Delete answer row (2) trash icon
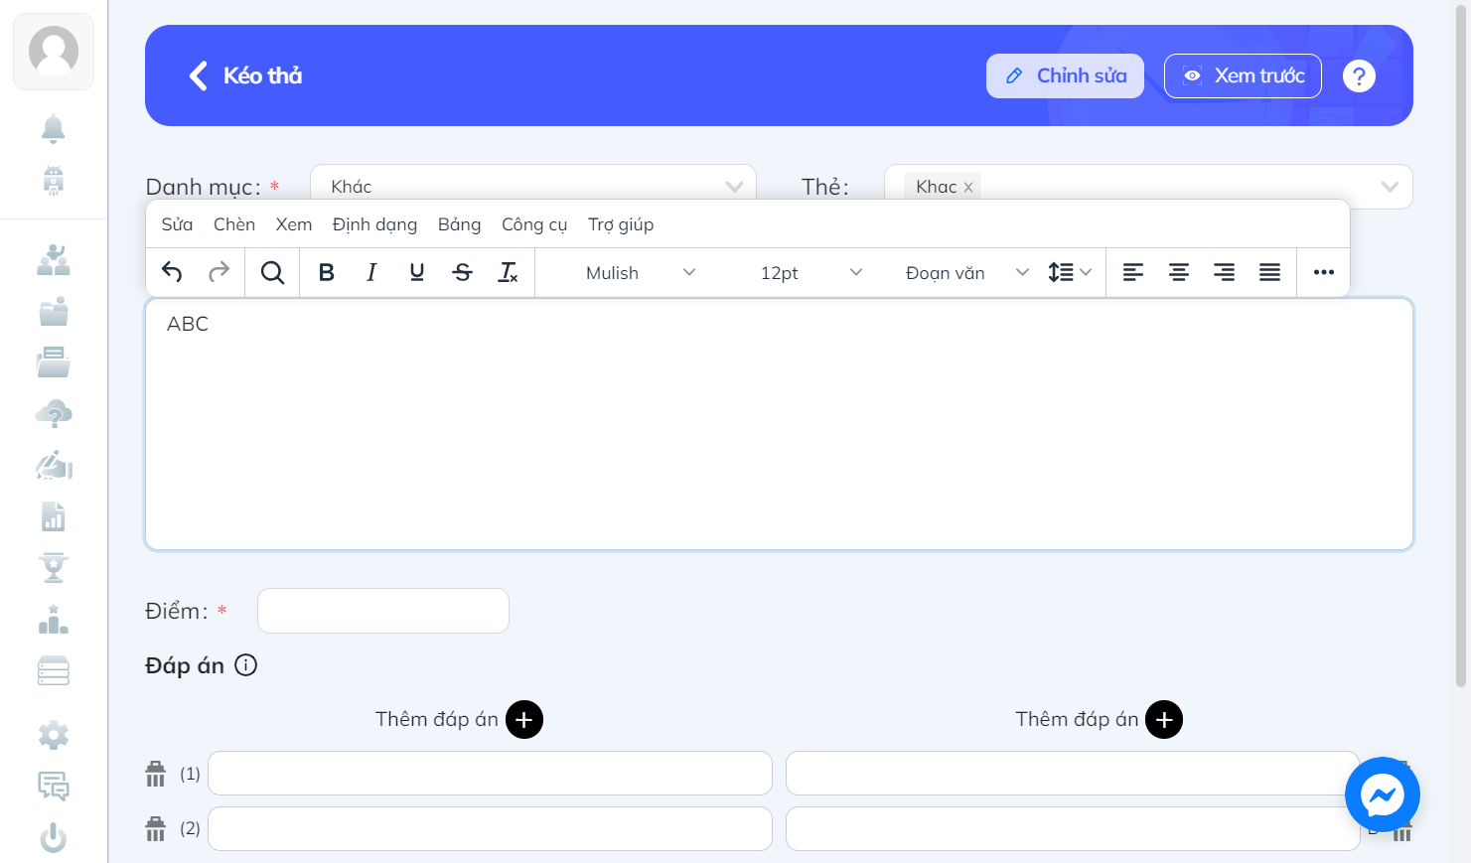 tap(156, 828)
